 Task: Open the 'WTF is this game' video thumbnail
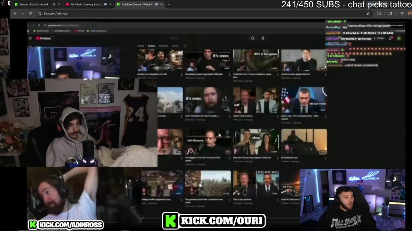(x=256, y=60)
